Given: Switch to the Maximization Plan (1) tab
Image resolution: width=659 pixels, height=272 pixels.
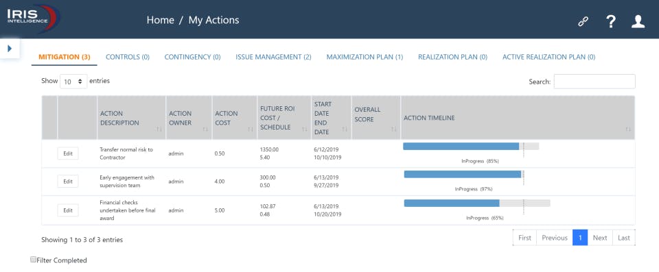Looking at the screenshot, I should click(365, 57).
